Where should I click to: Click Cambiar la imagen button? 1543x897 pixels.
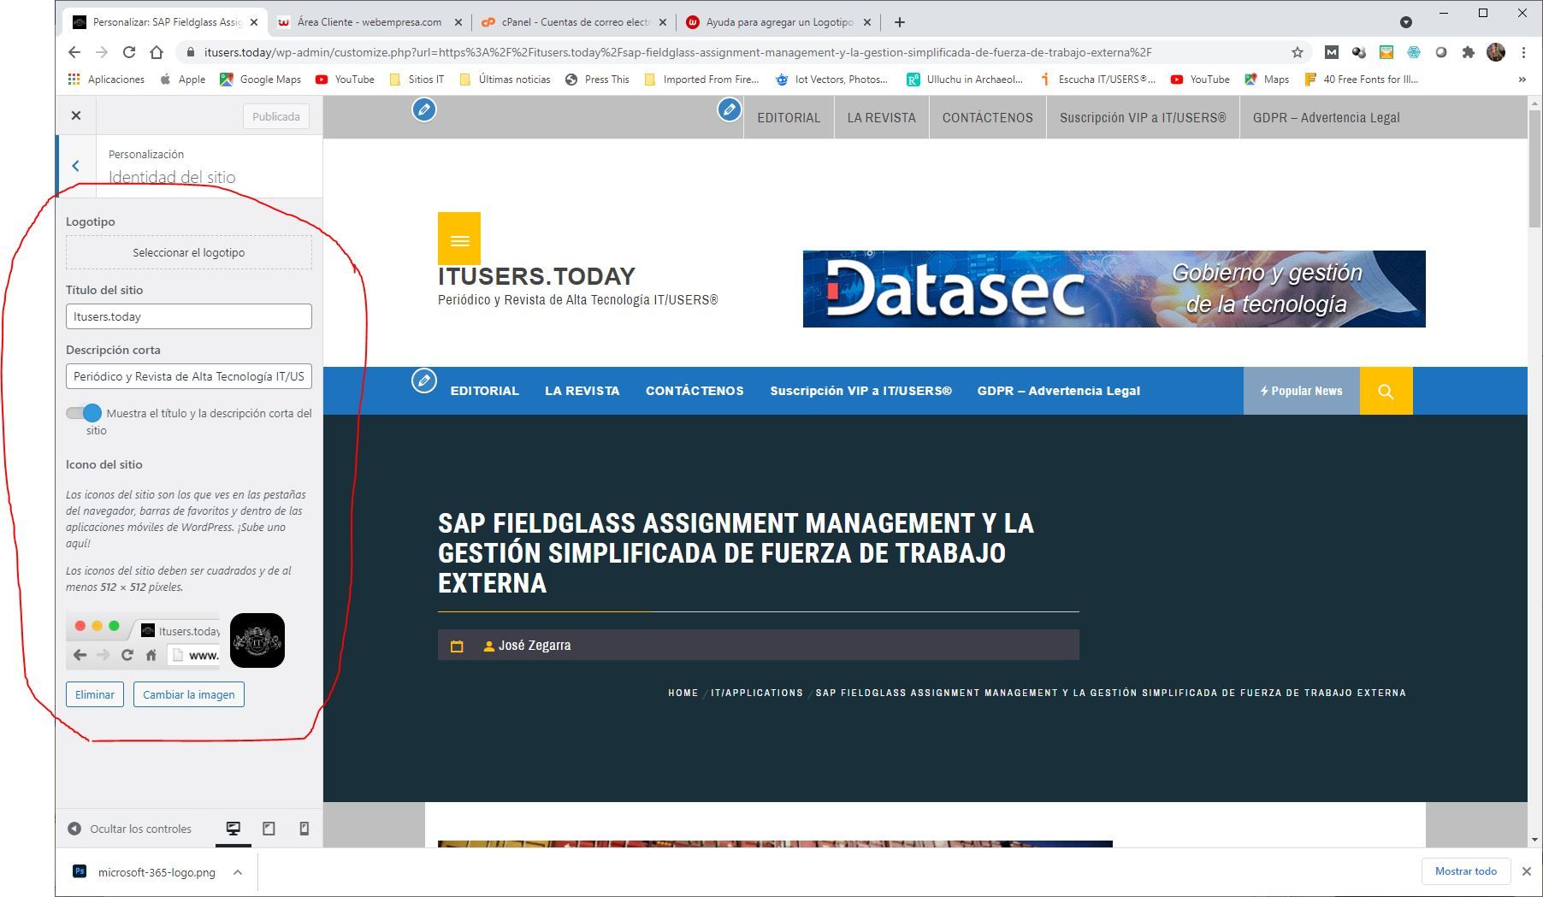[x=189, y=694]
